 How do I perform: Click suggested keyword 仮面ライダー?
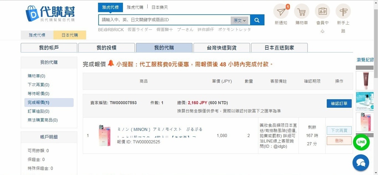pos(140,29)
